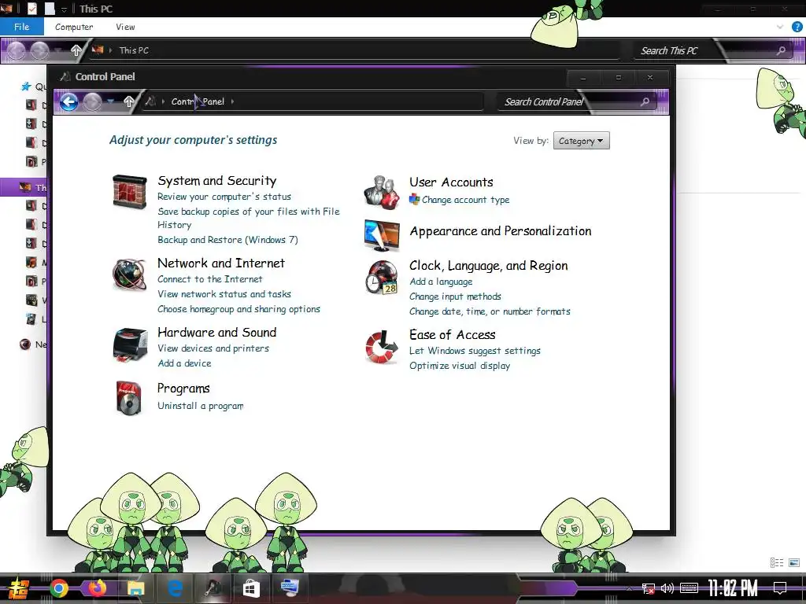Click the System and Security heading
The width and height of the screenshot is (806, 604).
(x=217, y=181)
